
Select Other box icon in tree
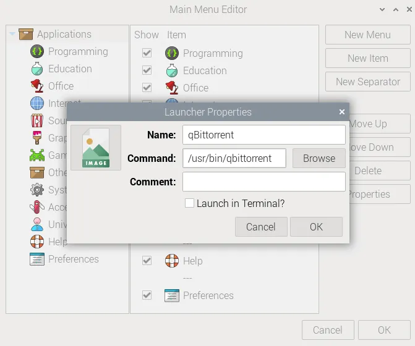pos(37,172)
